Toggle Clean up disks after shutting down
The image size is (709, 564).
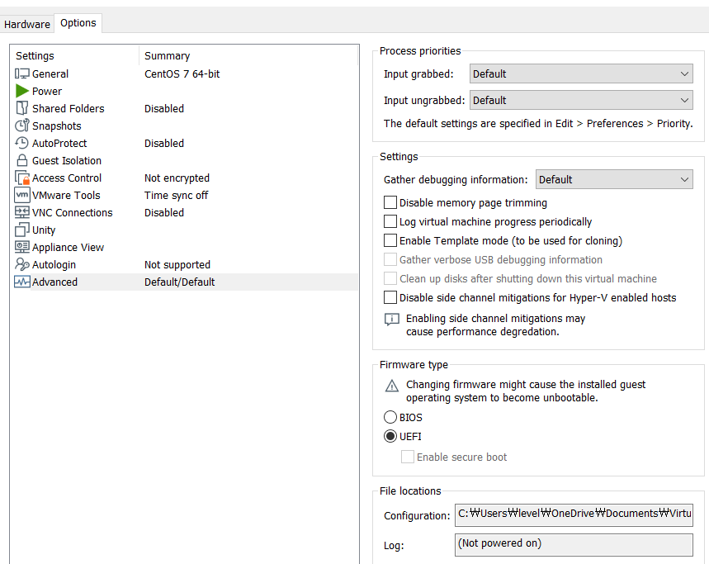point(390,278)
